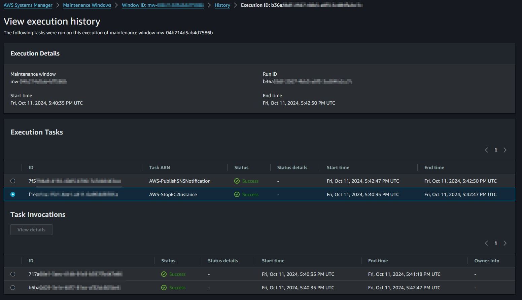Click AWS-StopEC2Instance task ARN text
This screenshot has width=522, height=300.
(x=173, y=194)
